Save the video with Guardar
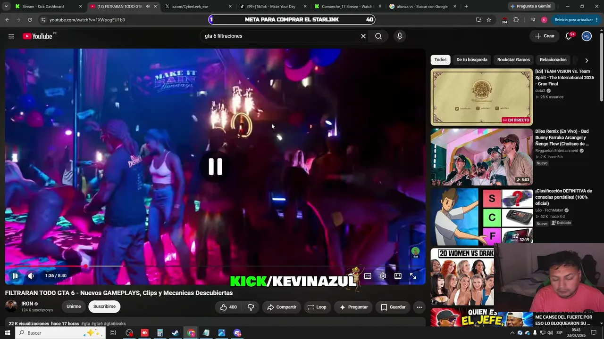This screenshot has height=339, width=604. pyautogui.click(x=393, y=307)
